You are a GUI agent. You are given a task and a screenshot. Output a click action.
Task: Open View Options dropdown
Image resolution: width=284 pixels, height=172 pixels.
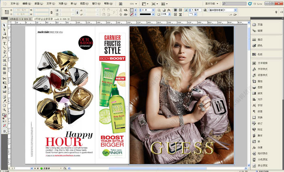pyautogui.click(x=145, y=4)
